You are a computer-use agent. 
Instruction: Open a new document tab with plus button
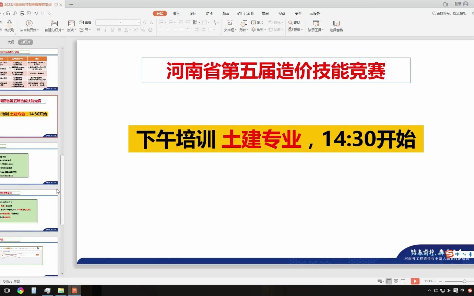click(71, 4)
